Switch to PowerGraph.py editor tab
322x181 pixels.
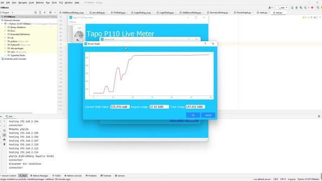click(244, 13)
